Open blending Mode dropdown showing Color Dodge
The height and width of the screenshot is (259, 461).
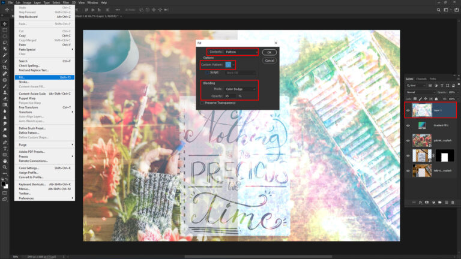tap(240, 89)
